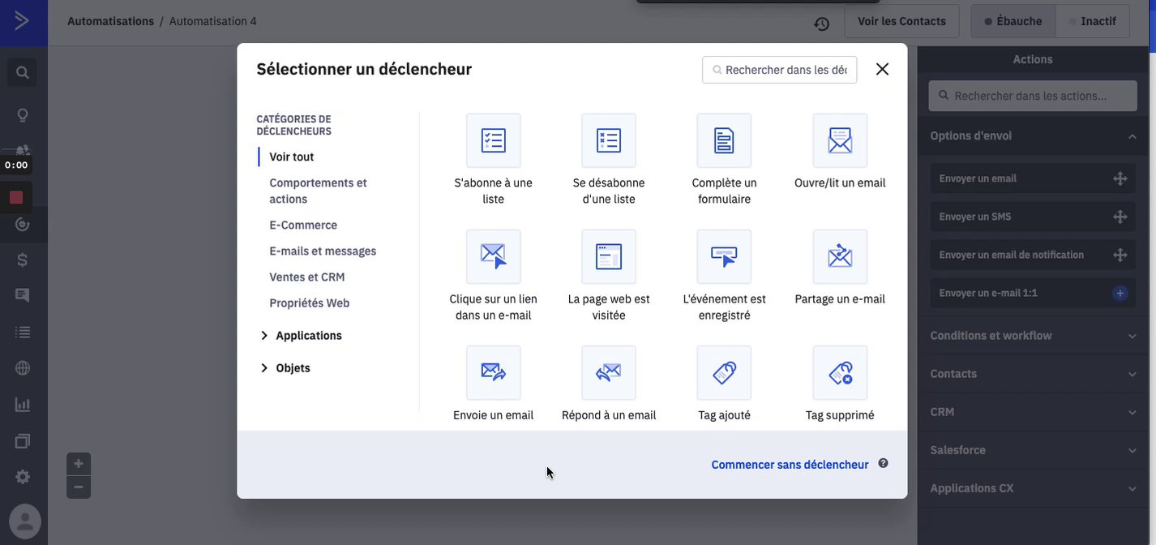This screenshot has width=1156, height=545.
Task: Pick the "Tag supprimé" trigger icon
Action: point(840,372)
